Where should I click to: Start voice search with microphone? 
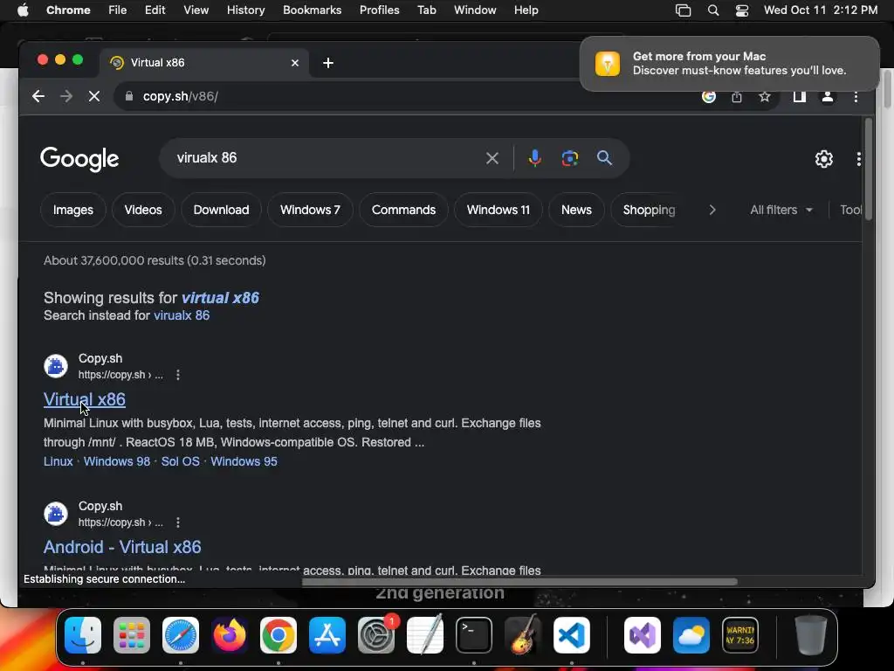click(x=535, y=158)
